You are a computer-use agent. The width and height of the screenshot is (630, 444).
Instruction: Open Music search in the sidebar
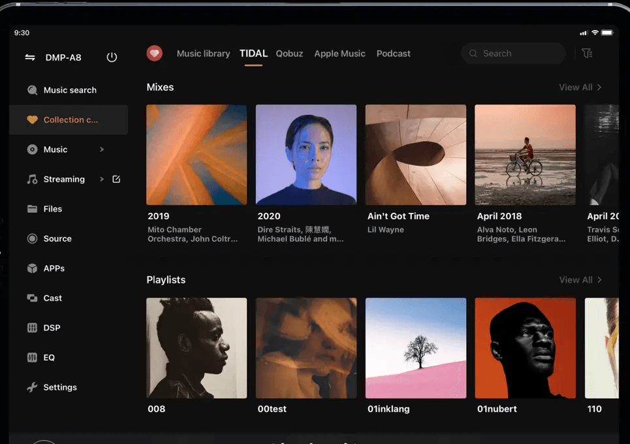click(69, 90)
